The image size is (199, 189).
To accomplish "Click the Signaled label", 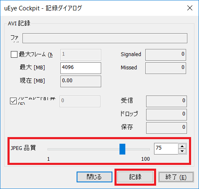I will pyautogui.click(x=131, y=54).
